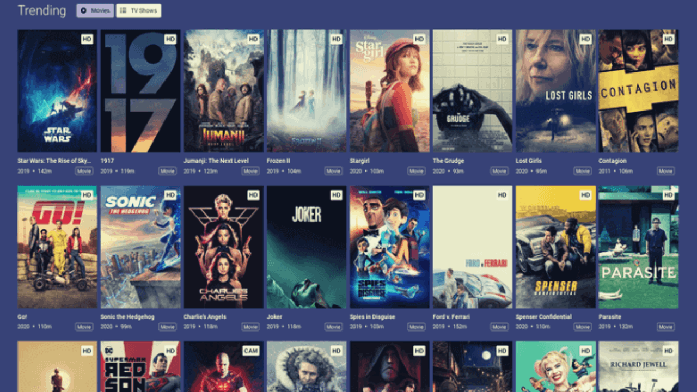The width and height of the screenshot is (697, 392).
Task: Open the 1917 movie poster
Action: point(140,91)
